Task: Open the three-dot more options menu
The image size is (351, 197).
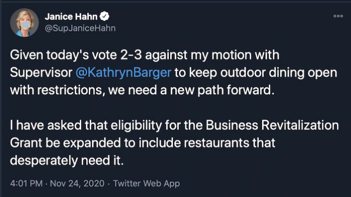Action: pyautogui.click(x=338, y=16)
